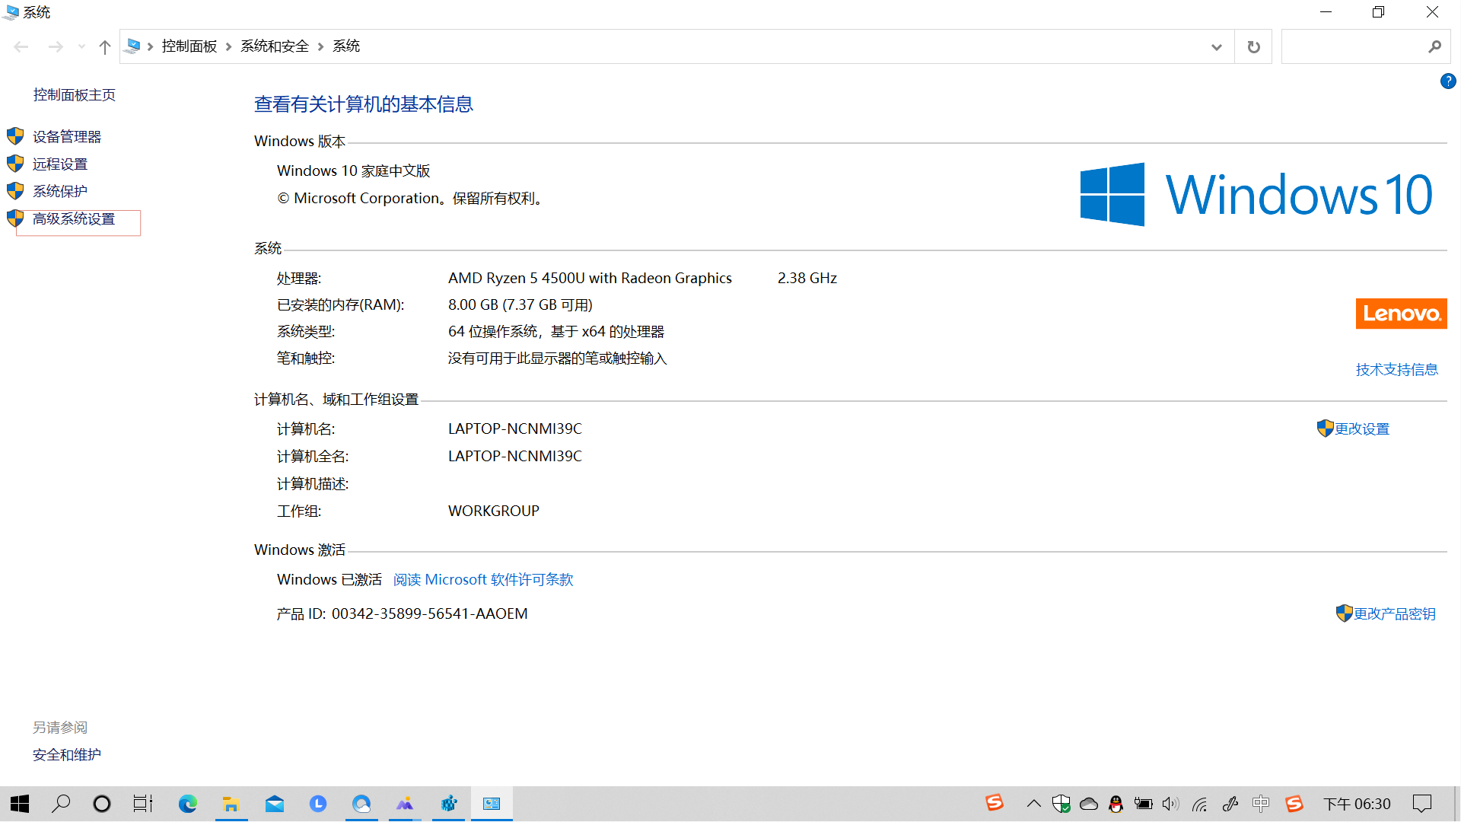Click computer name LAPTOP-NCNMI39C value
Viewport: 1461px width, 822px height.
point(515,429)
